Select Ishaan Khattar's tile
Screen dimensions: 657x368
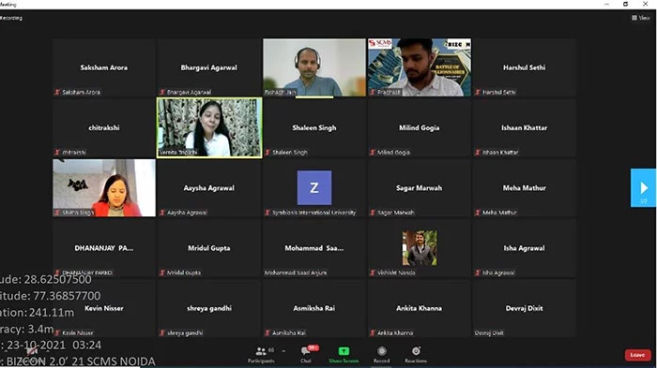524,127
